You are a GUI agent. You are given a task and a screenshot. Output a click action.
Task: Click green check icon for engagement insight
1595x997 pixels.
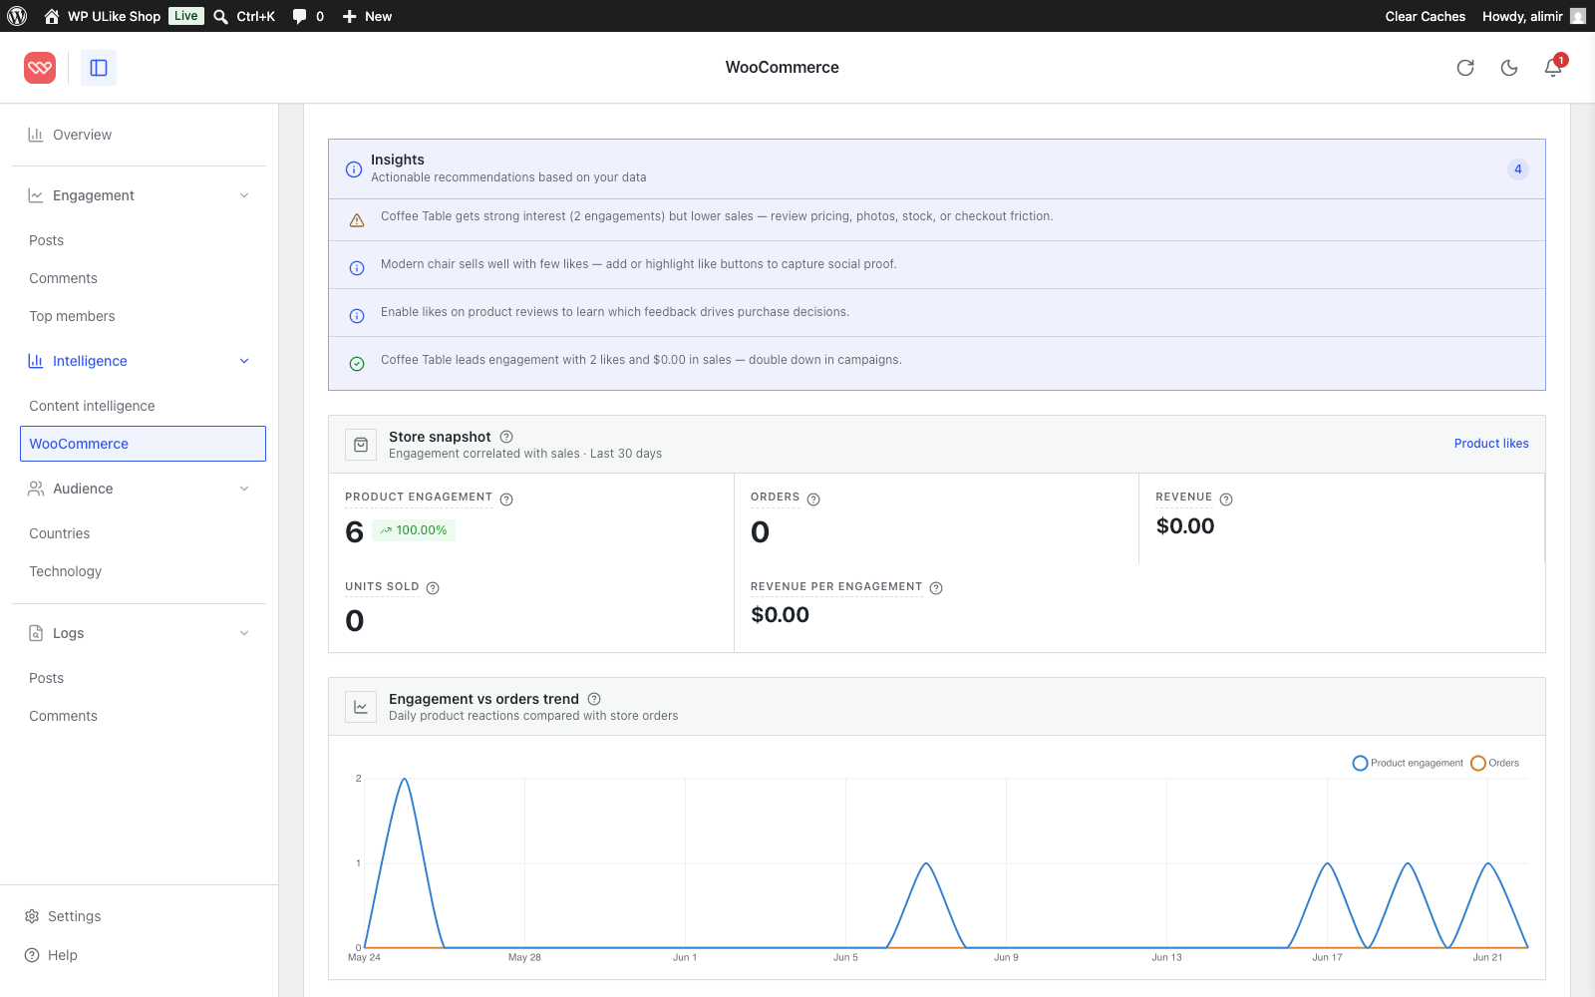[357, 364]
